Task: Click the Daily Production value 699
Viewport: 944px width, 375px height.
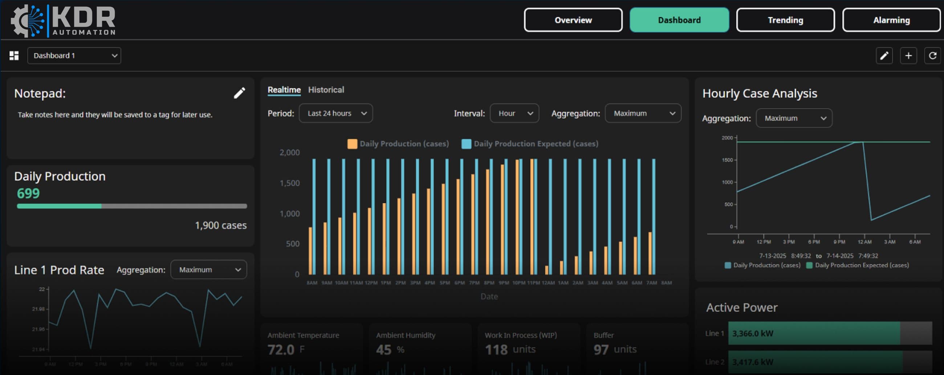Action: [x=28, y=193]
